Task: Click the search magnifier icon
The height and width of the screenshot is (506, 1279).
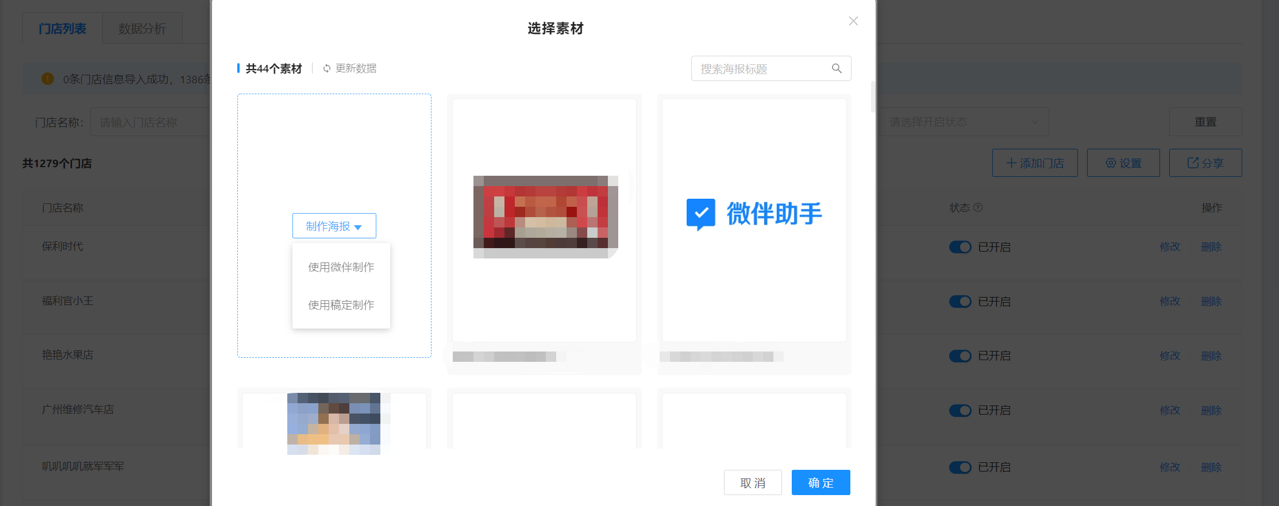Action: tap(837, 68)
